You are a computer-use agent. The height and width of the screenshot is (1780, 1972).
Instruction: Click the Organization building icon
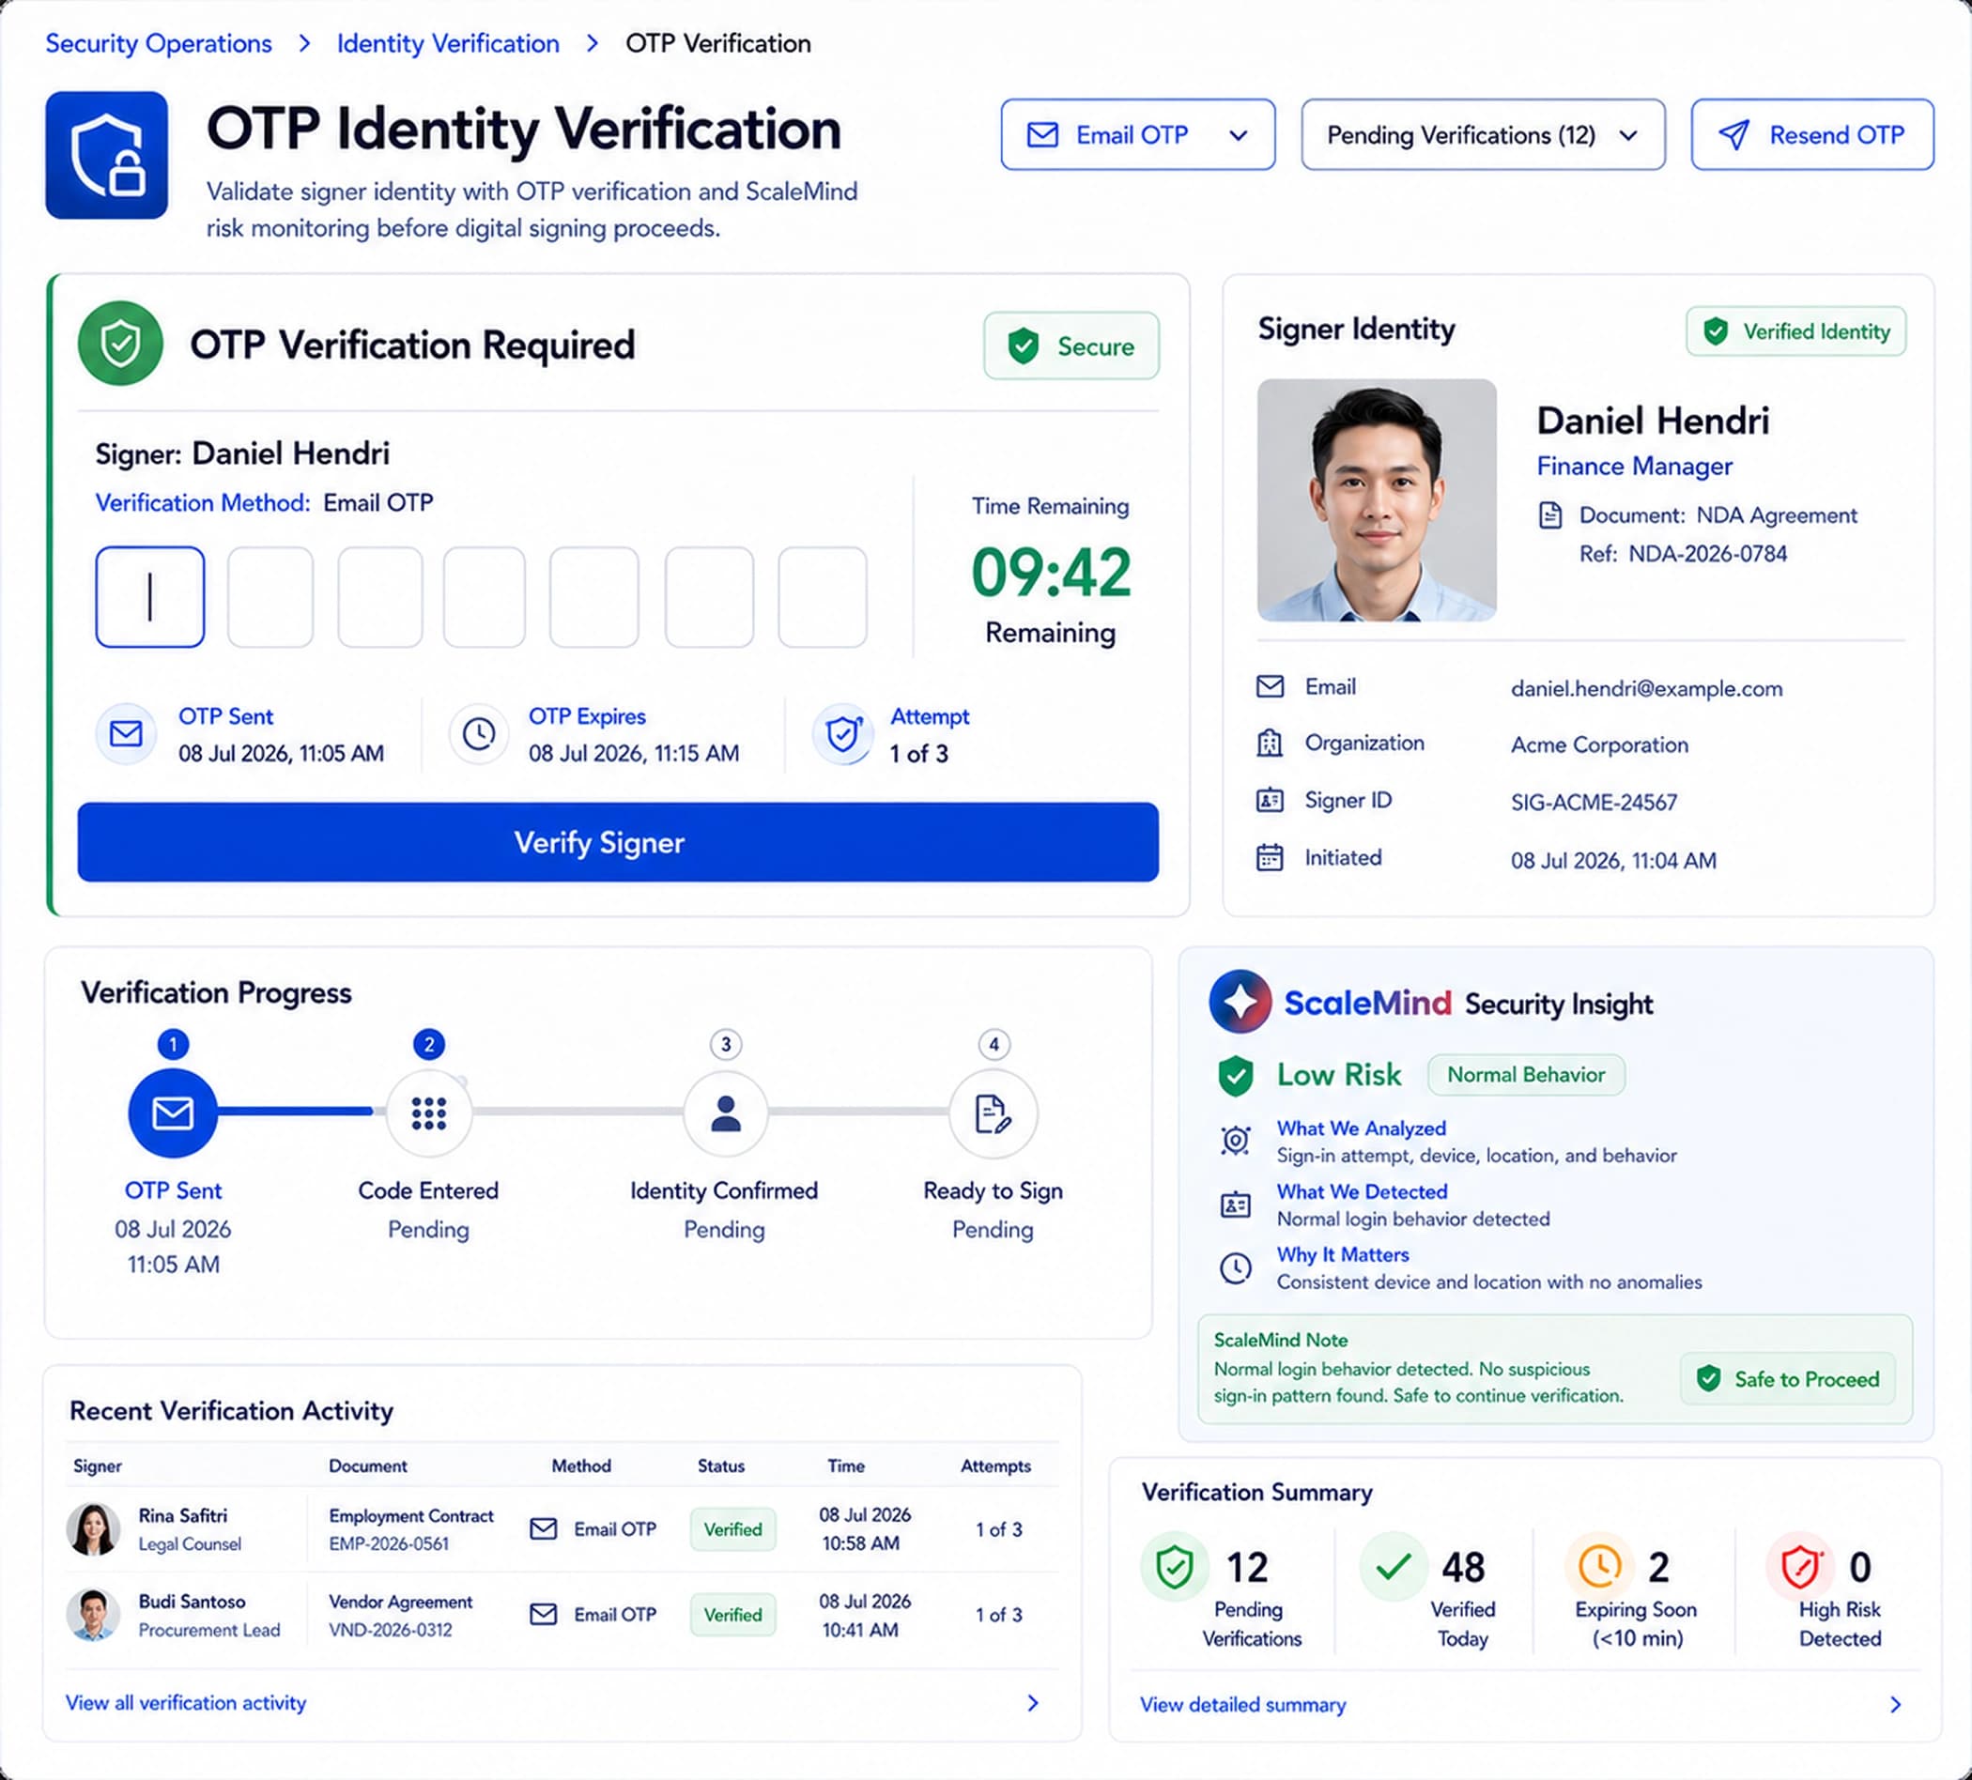coord(1270,744)
